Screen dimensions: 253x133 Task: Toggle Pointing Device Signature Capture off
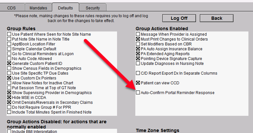pos(138,59)
